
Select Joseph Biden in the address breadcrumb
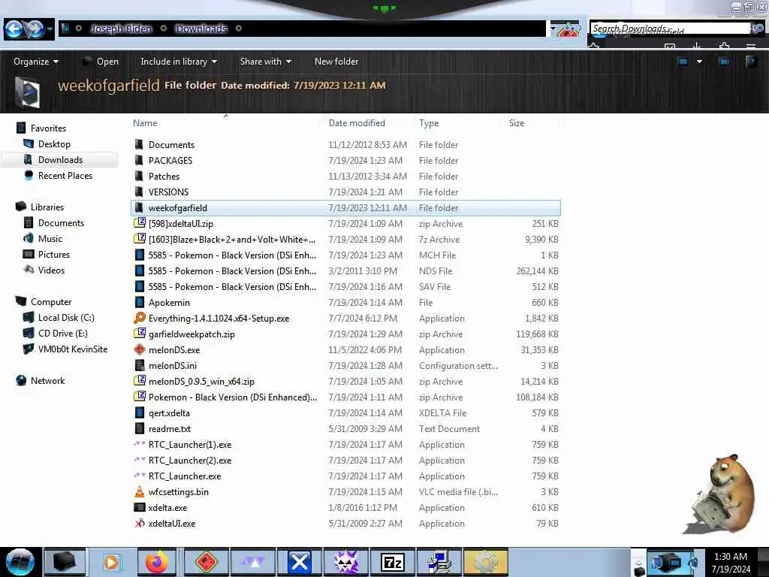(x=121, y=29)
